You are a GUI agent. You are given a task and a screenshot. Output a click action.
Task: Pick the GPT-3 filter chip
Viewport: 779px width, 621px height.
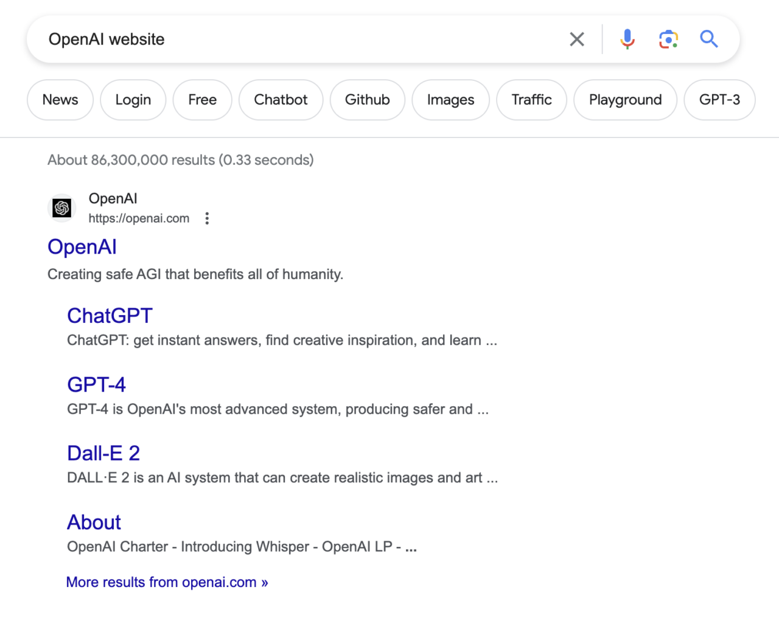[x=720, y=100]
